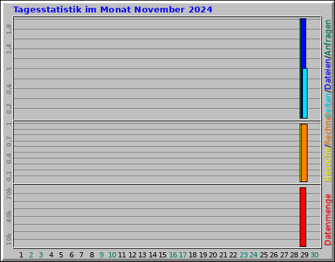Click day label 10 on the x-axis
Image resolution: width=335 pixels, height=262 pixels.
(112, 255)
